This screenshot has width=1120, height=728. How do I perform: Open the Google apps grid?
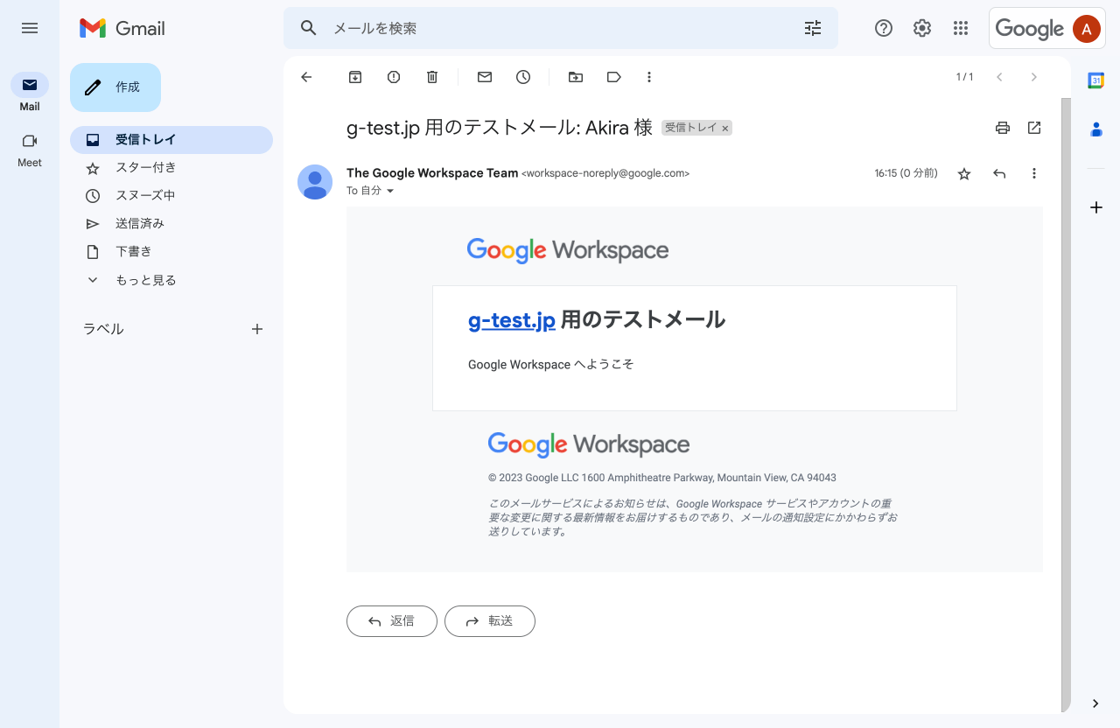tap(961, 28)
